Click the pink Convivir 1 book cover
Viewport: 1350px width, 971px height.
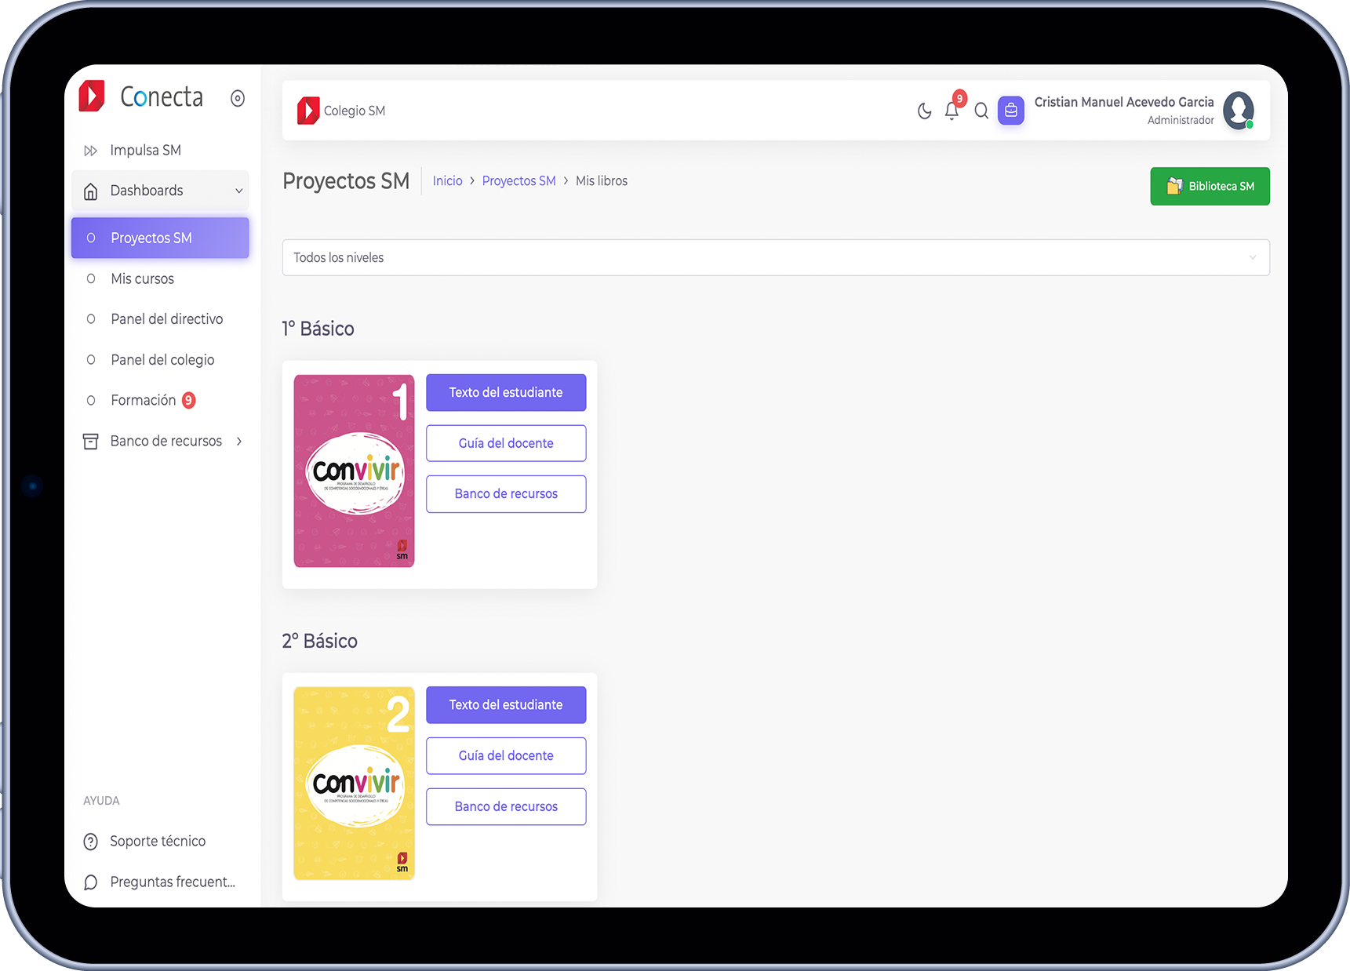pos(354,471)
